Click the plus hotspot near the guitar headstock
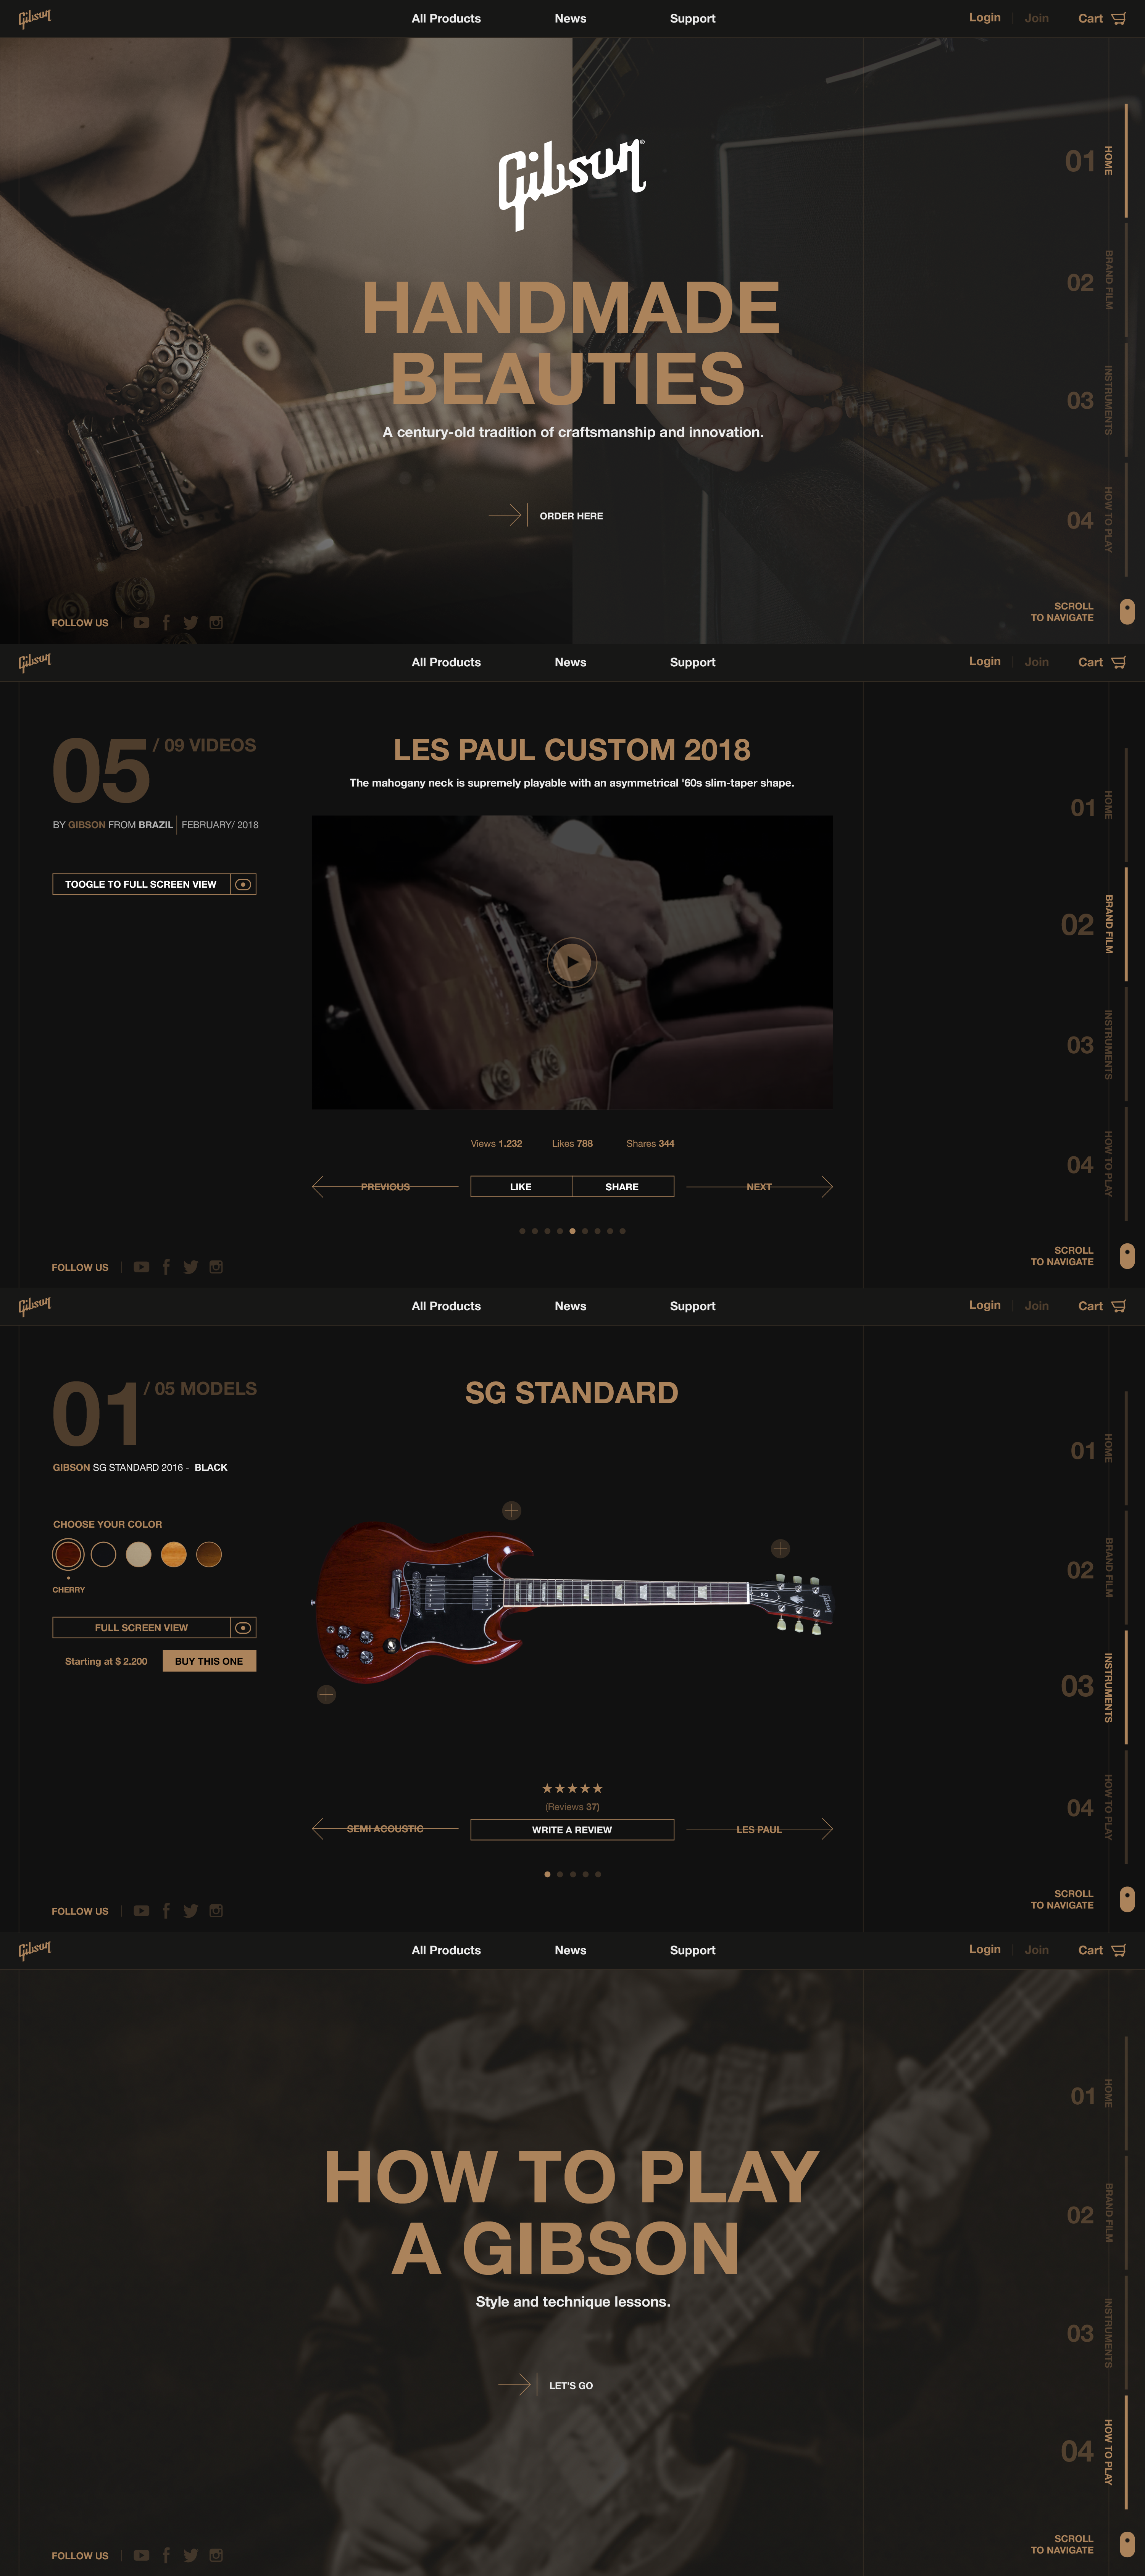The height and width of the screenshot is (2576, 1145). pos(780,1548)
